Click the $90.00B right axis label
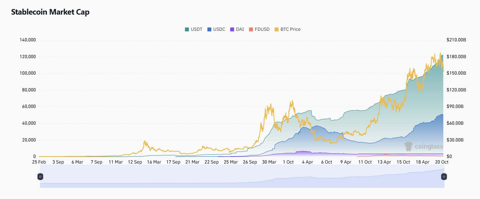480x199 pixels. coord(455,106)
